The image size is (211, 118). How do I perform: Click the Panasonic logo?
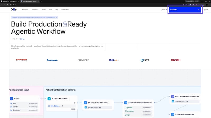[x=52, y=60]
